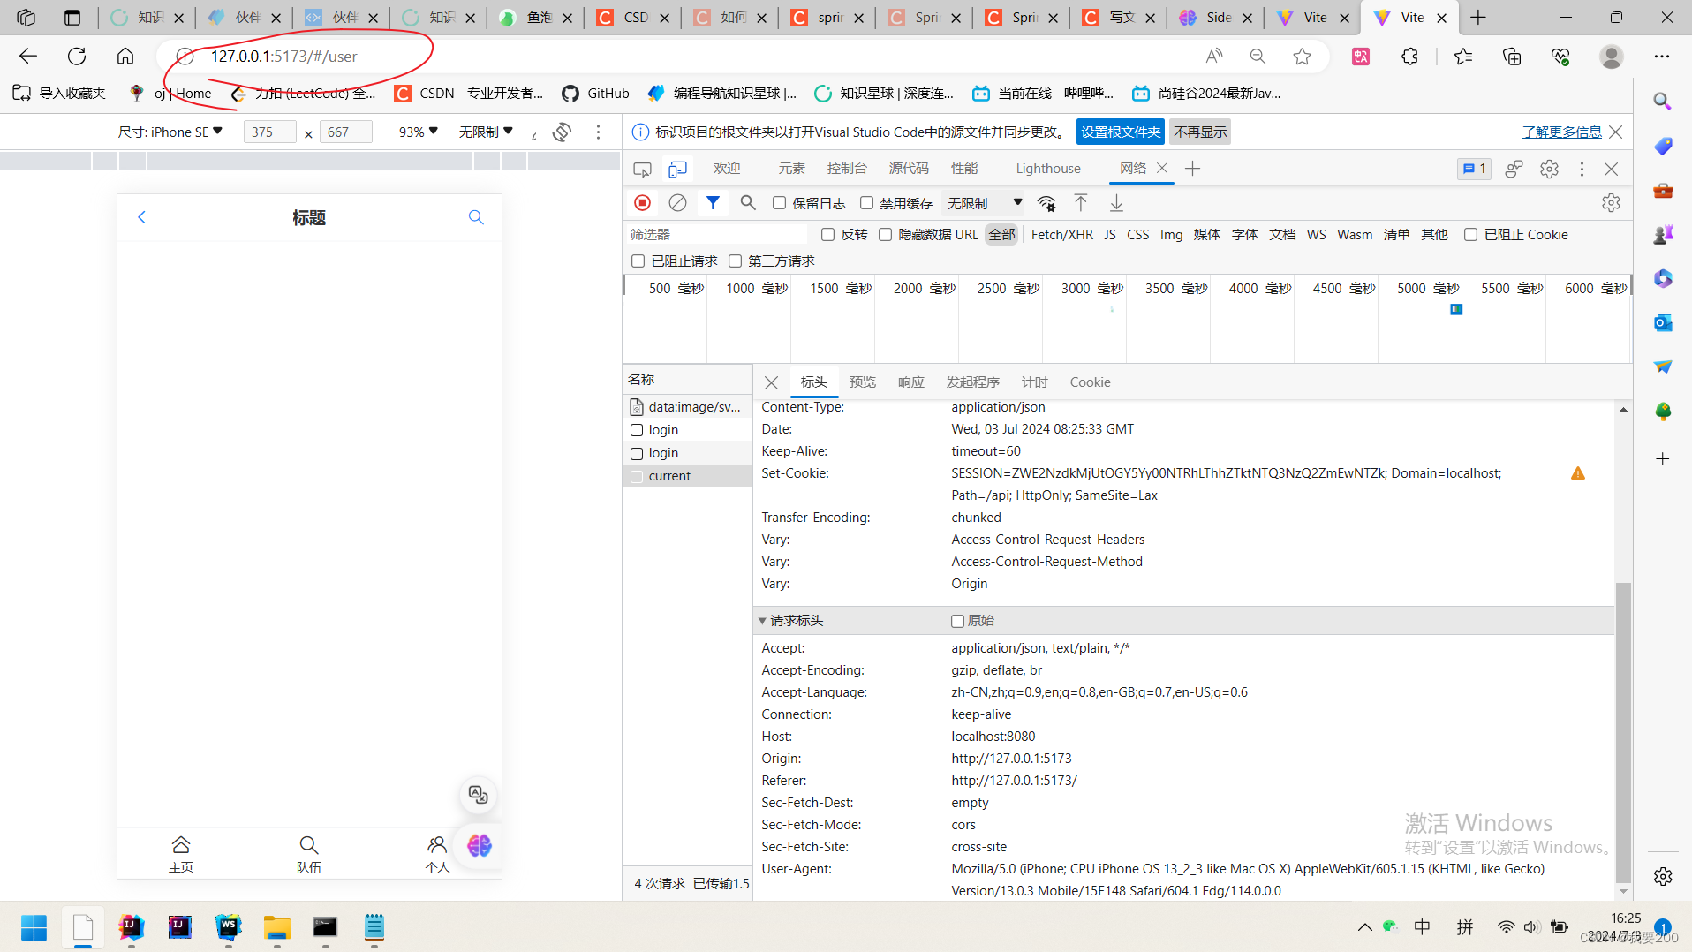Toggle the network filter funnel icon
Image resolution: width=1692 pixels, height=952 pixels.
point(713,203)
